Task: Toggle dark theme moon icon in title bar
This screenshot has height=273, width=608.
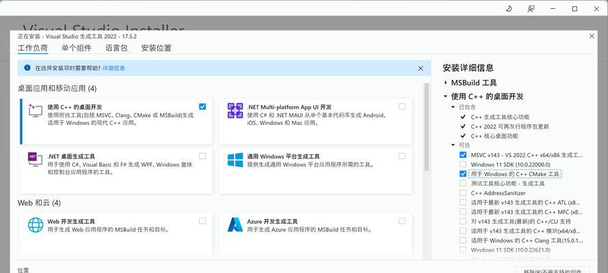Action: [509, 8]
